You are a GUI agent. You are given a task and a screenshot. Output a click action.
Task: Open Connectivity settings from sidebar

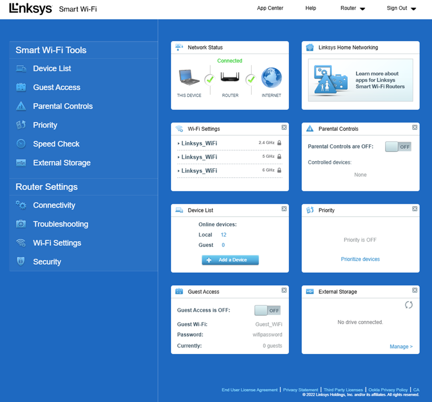click(54, 205)
